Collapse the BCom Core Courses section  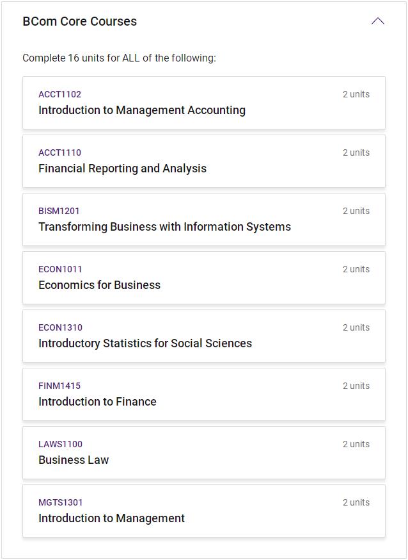377,21
